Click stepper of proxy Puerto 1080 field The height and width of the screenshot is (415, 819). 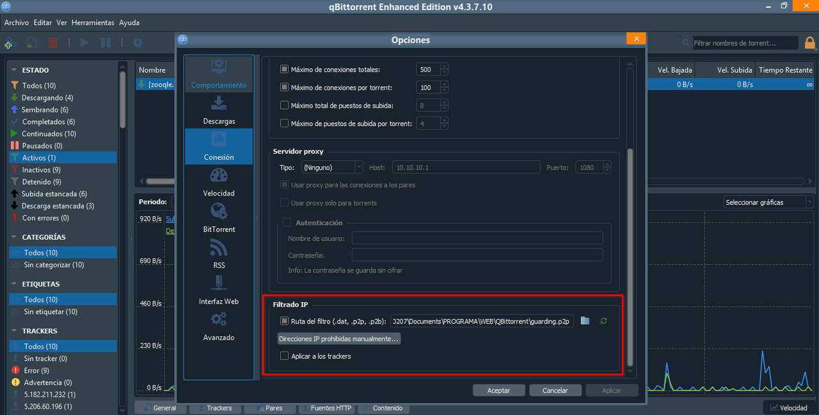pyautogui.click(x=607, y=167)
